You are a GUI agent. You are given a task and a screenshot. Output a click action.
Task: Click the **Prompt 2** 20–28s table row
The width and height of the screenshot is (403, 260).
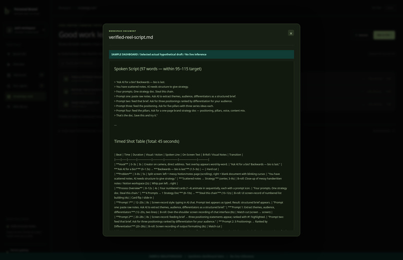point(199,222)
